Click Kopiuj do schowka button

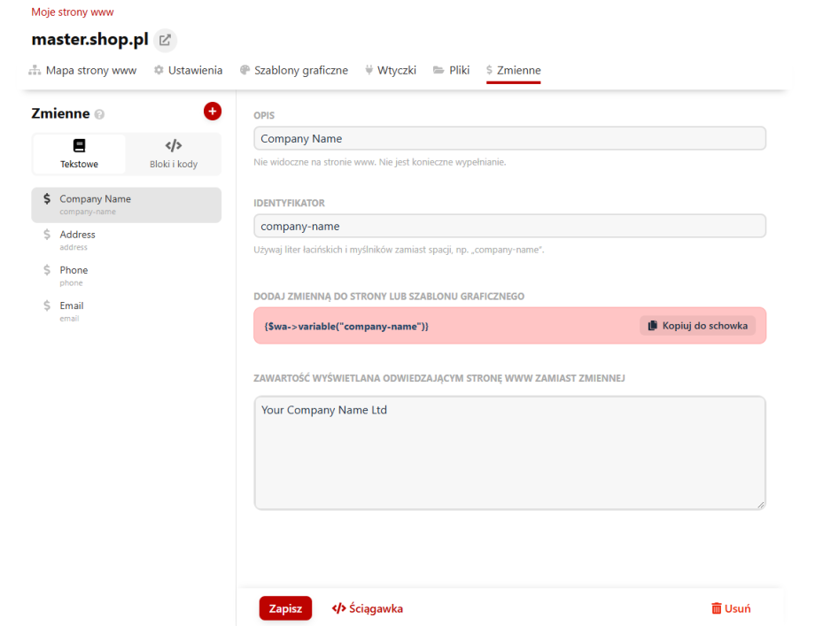pos(697,326)
